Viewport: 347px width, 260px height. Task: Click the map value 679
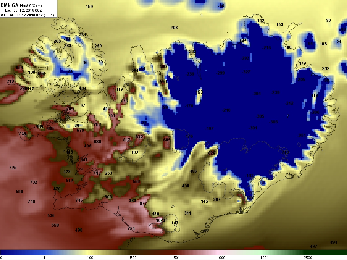point(81,130)
